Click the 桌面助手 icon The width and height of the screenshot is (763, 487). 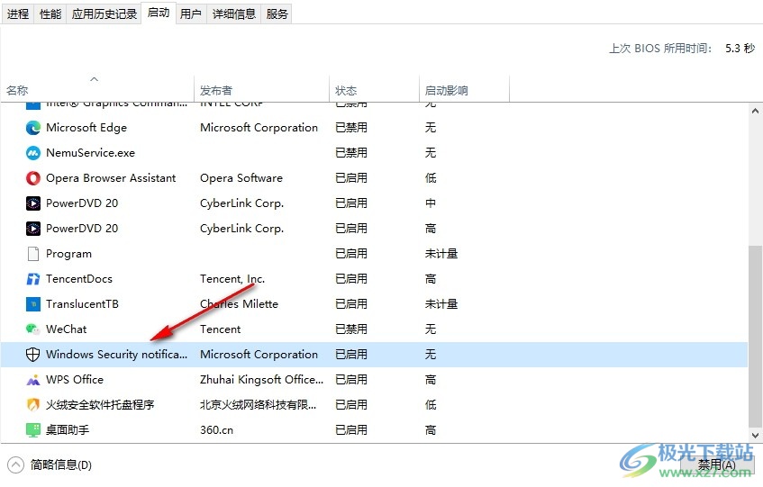(x=33, y=430)
